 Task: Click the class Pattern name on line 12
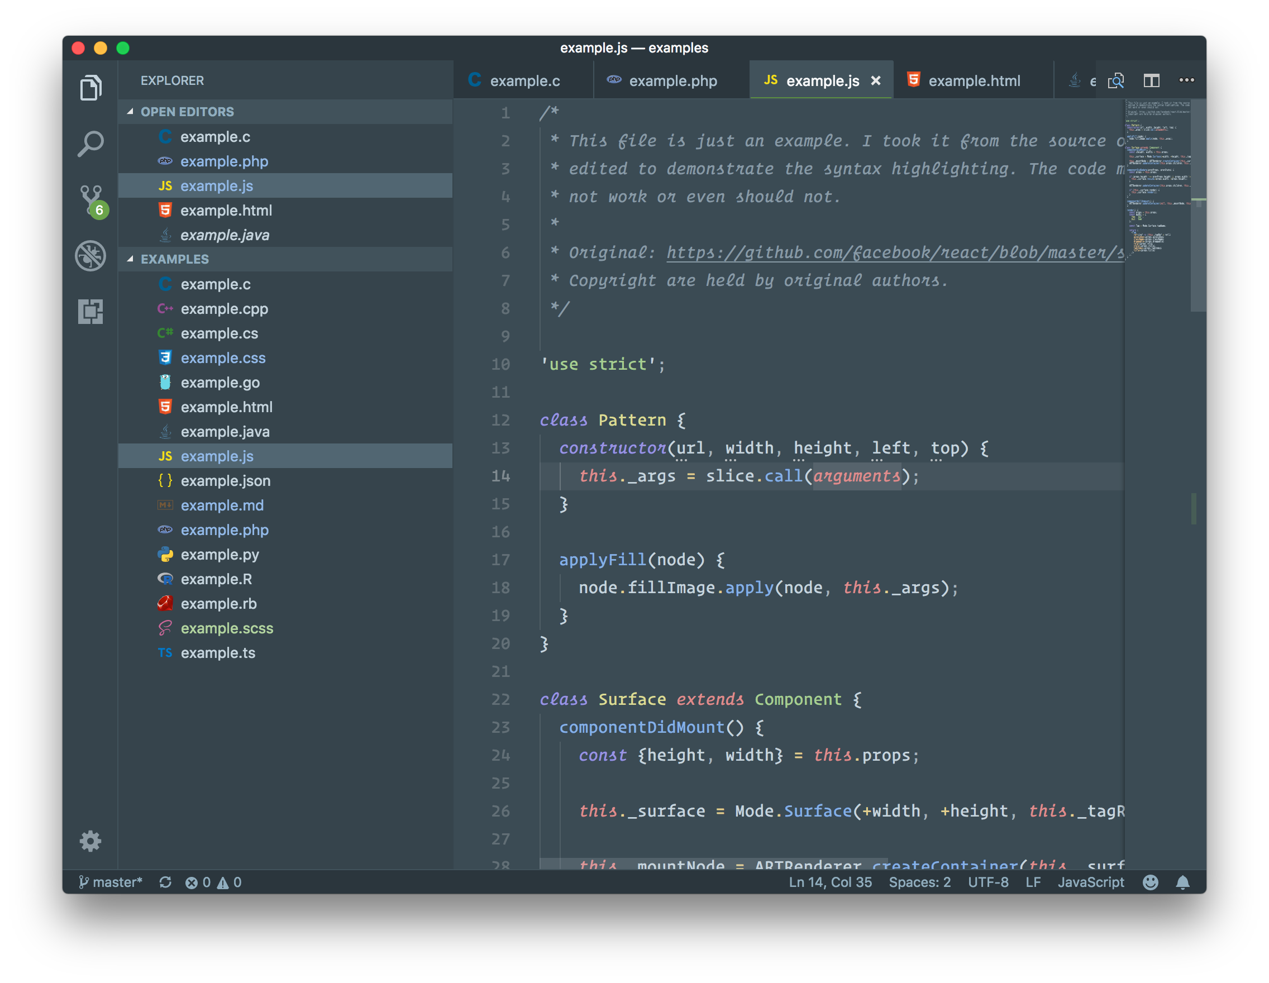tap(632, 420)
